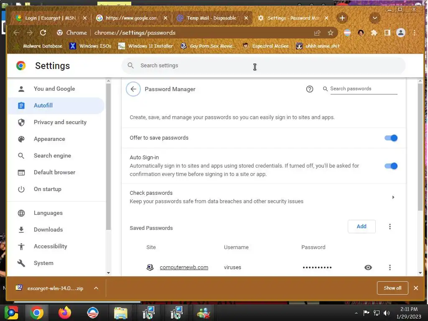This screenshot has width=428, height=321.
Task: Open Search engine settings
Action: coord(56,155)
